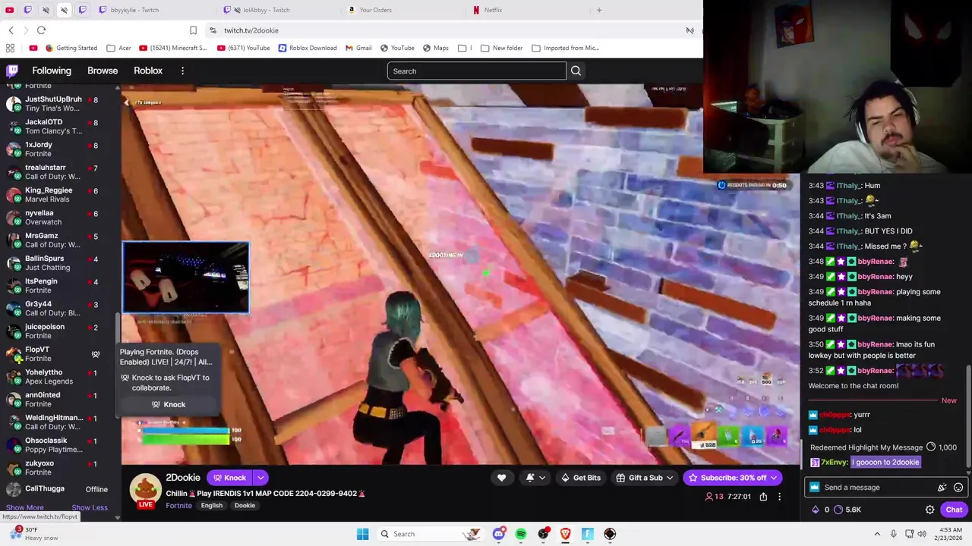Image resolution: width=972 pixels, height=546 pixels.
Task: Open stream more-options three dots
Action: tap(779, 497)
